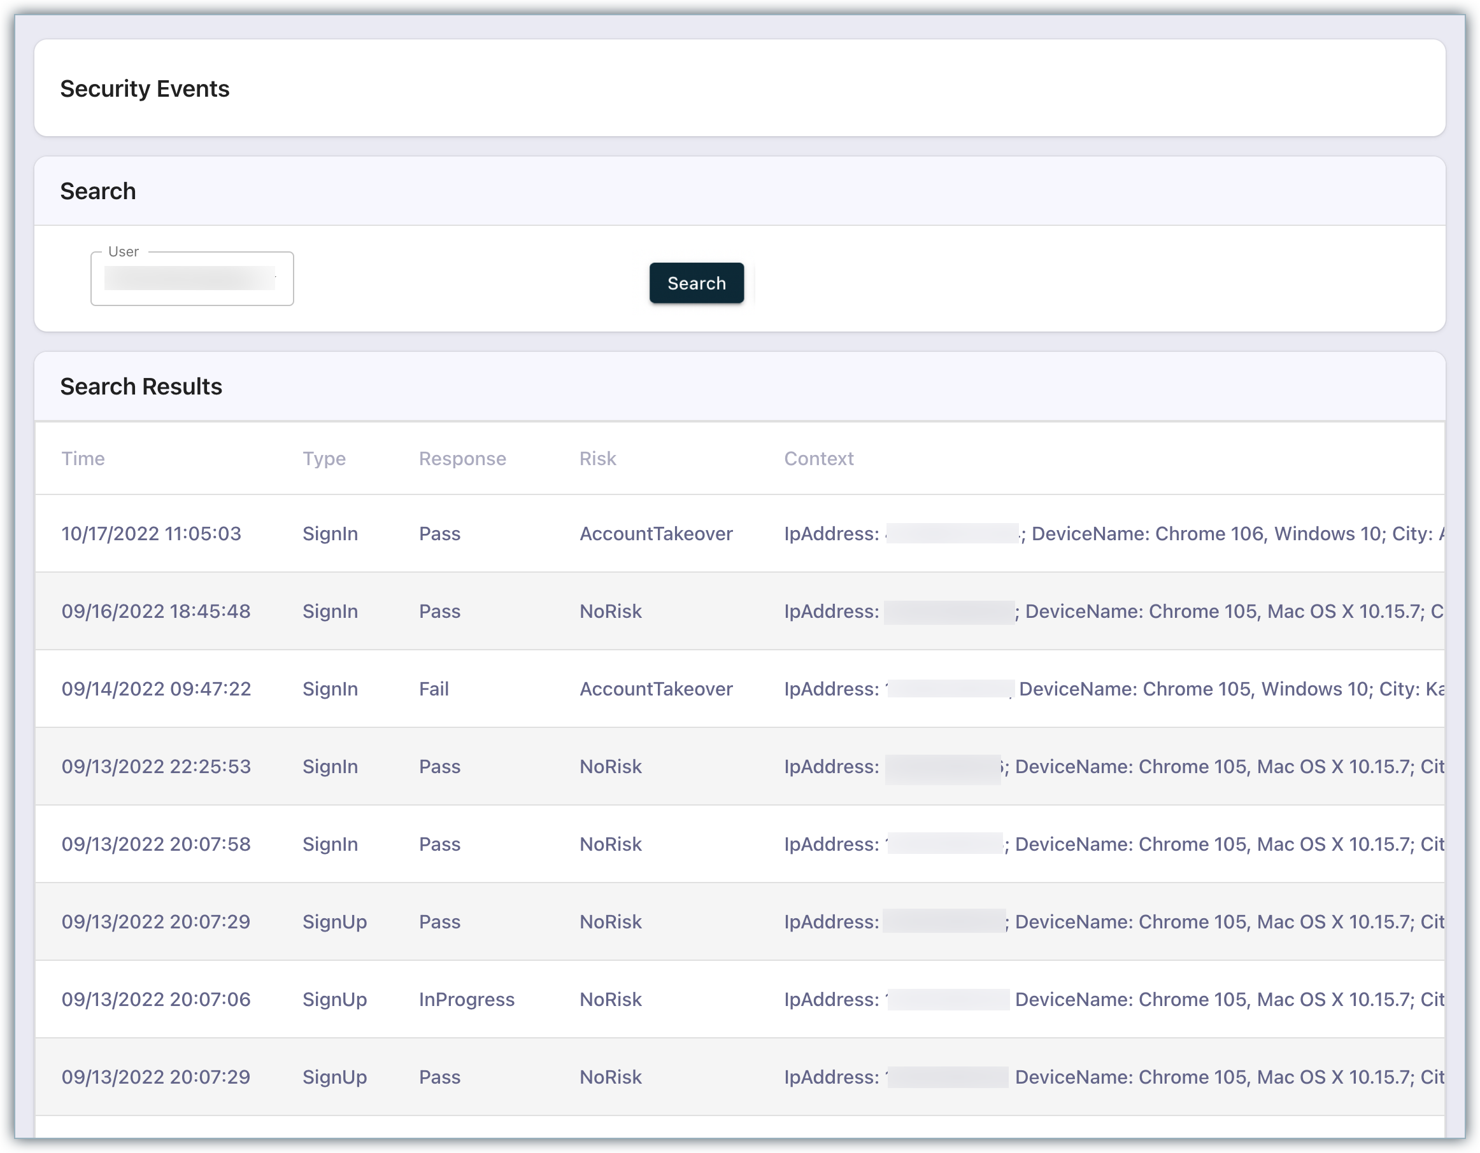Select the 09/16/2022 18:45:48 event row
The height and width of the screenshot is (1153, 1480).
click(156, 611)
